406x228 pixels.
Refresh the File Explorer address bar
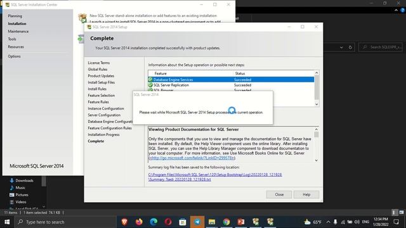pyautogui.click(x=350, y=47)
